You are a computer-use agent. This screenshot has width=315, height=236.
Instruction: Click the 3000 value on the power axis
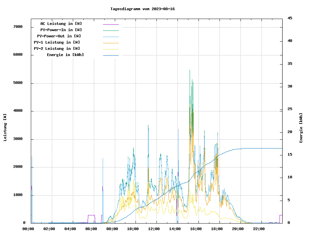pos(18,139)
